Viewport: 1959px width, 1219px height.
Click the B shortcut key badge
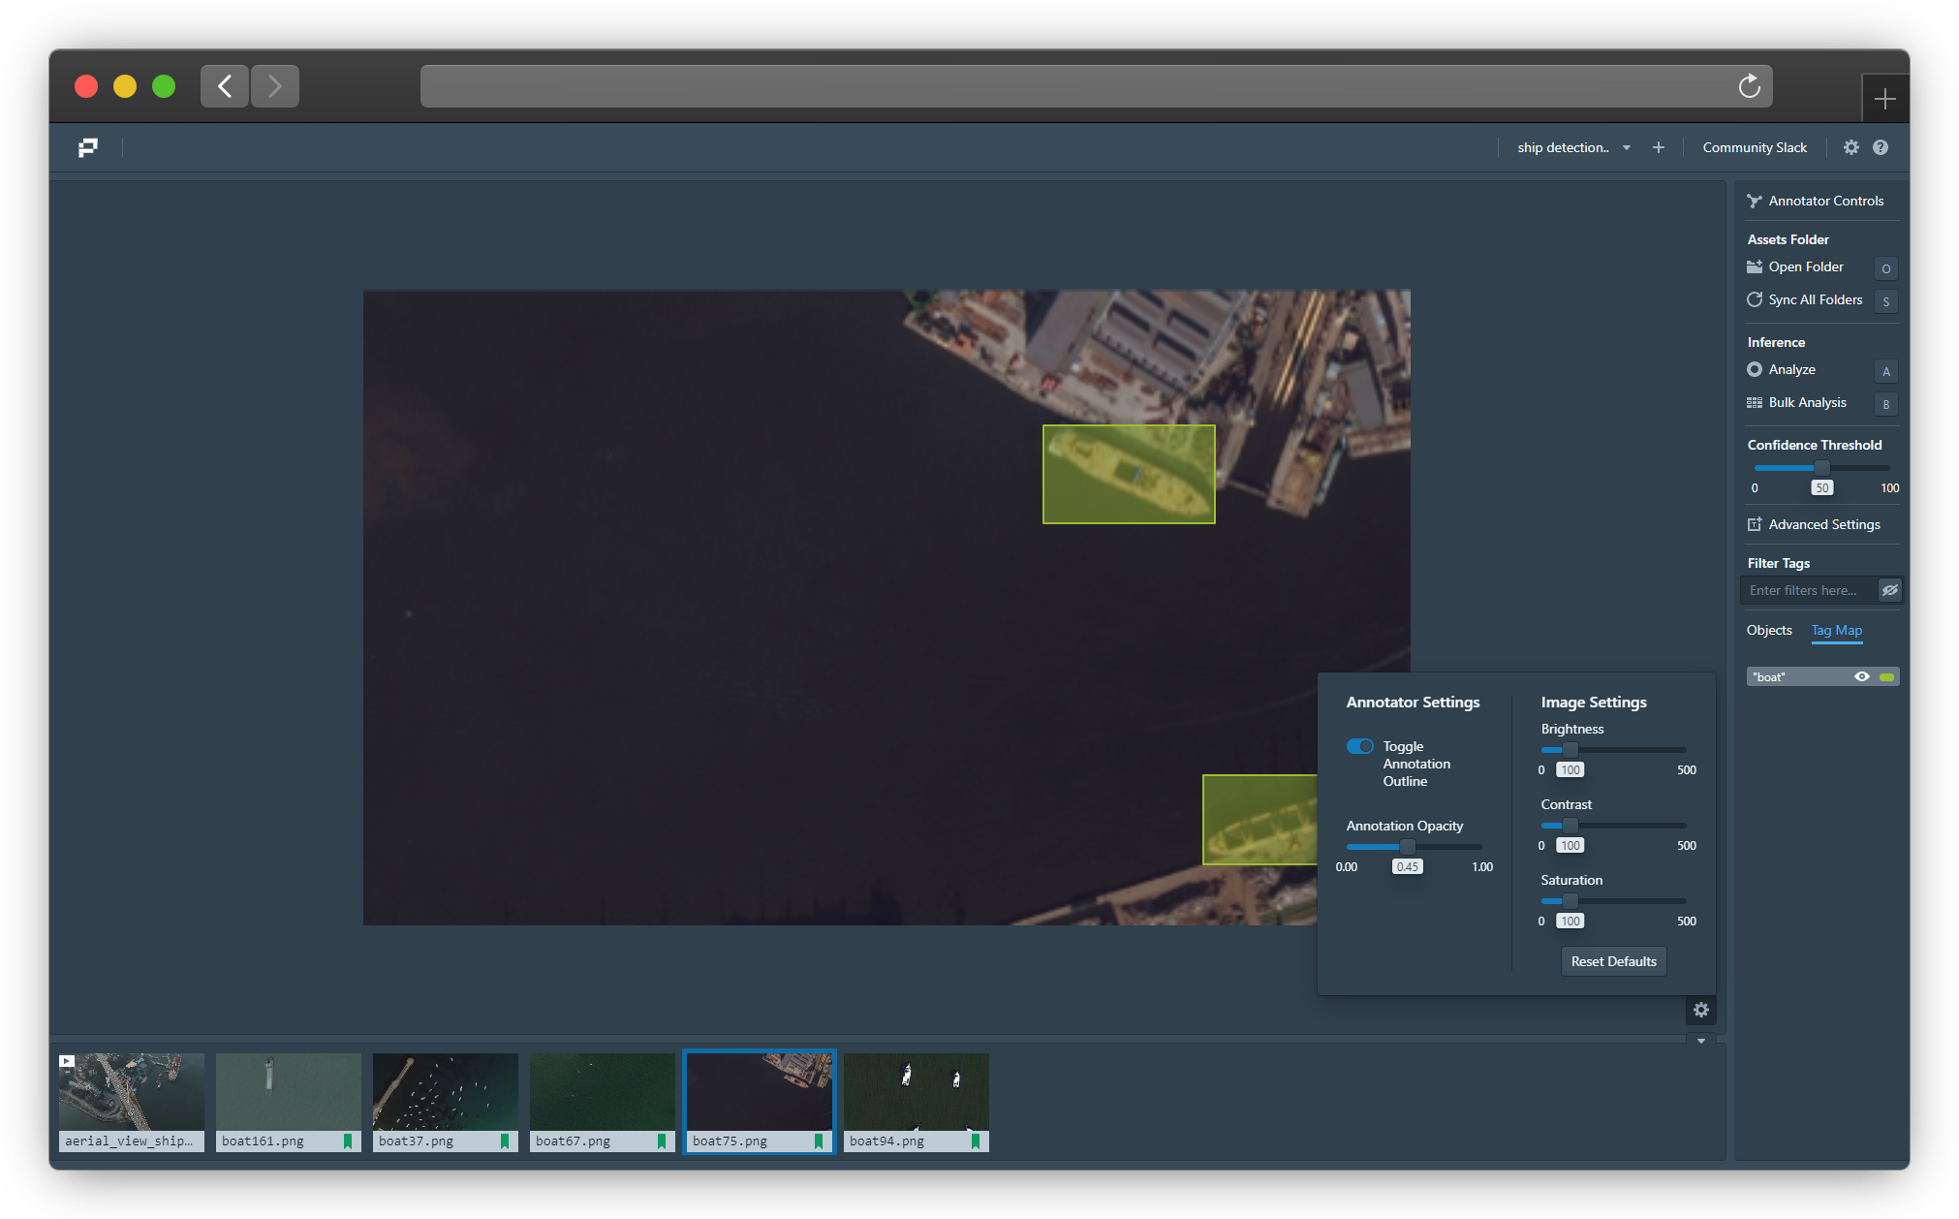(1886, 404)
